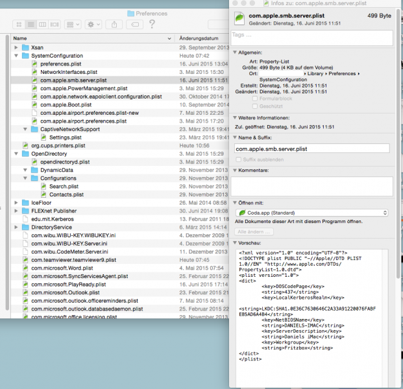Open the Coda.app Öffnen mit dropdown
The height and width of the screenshot is (389, 403).
[311, 213]
